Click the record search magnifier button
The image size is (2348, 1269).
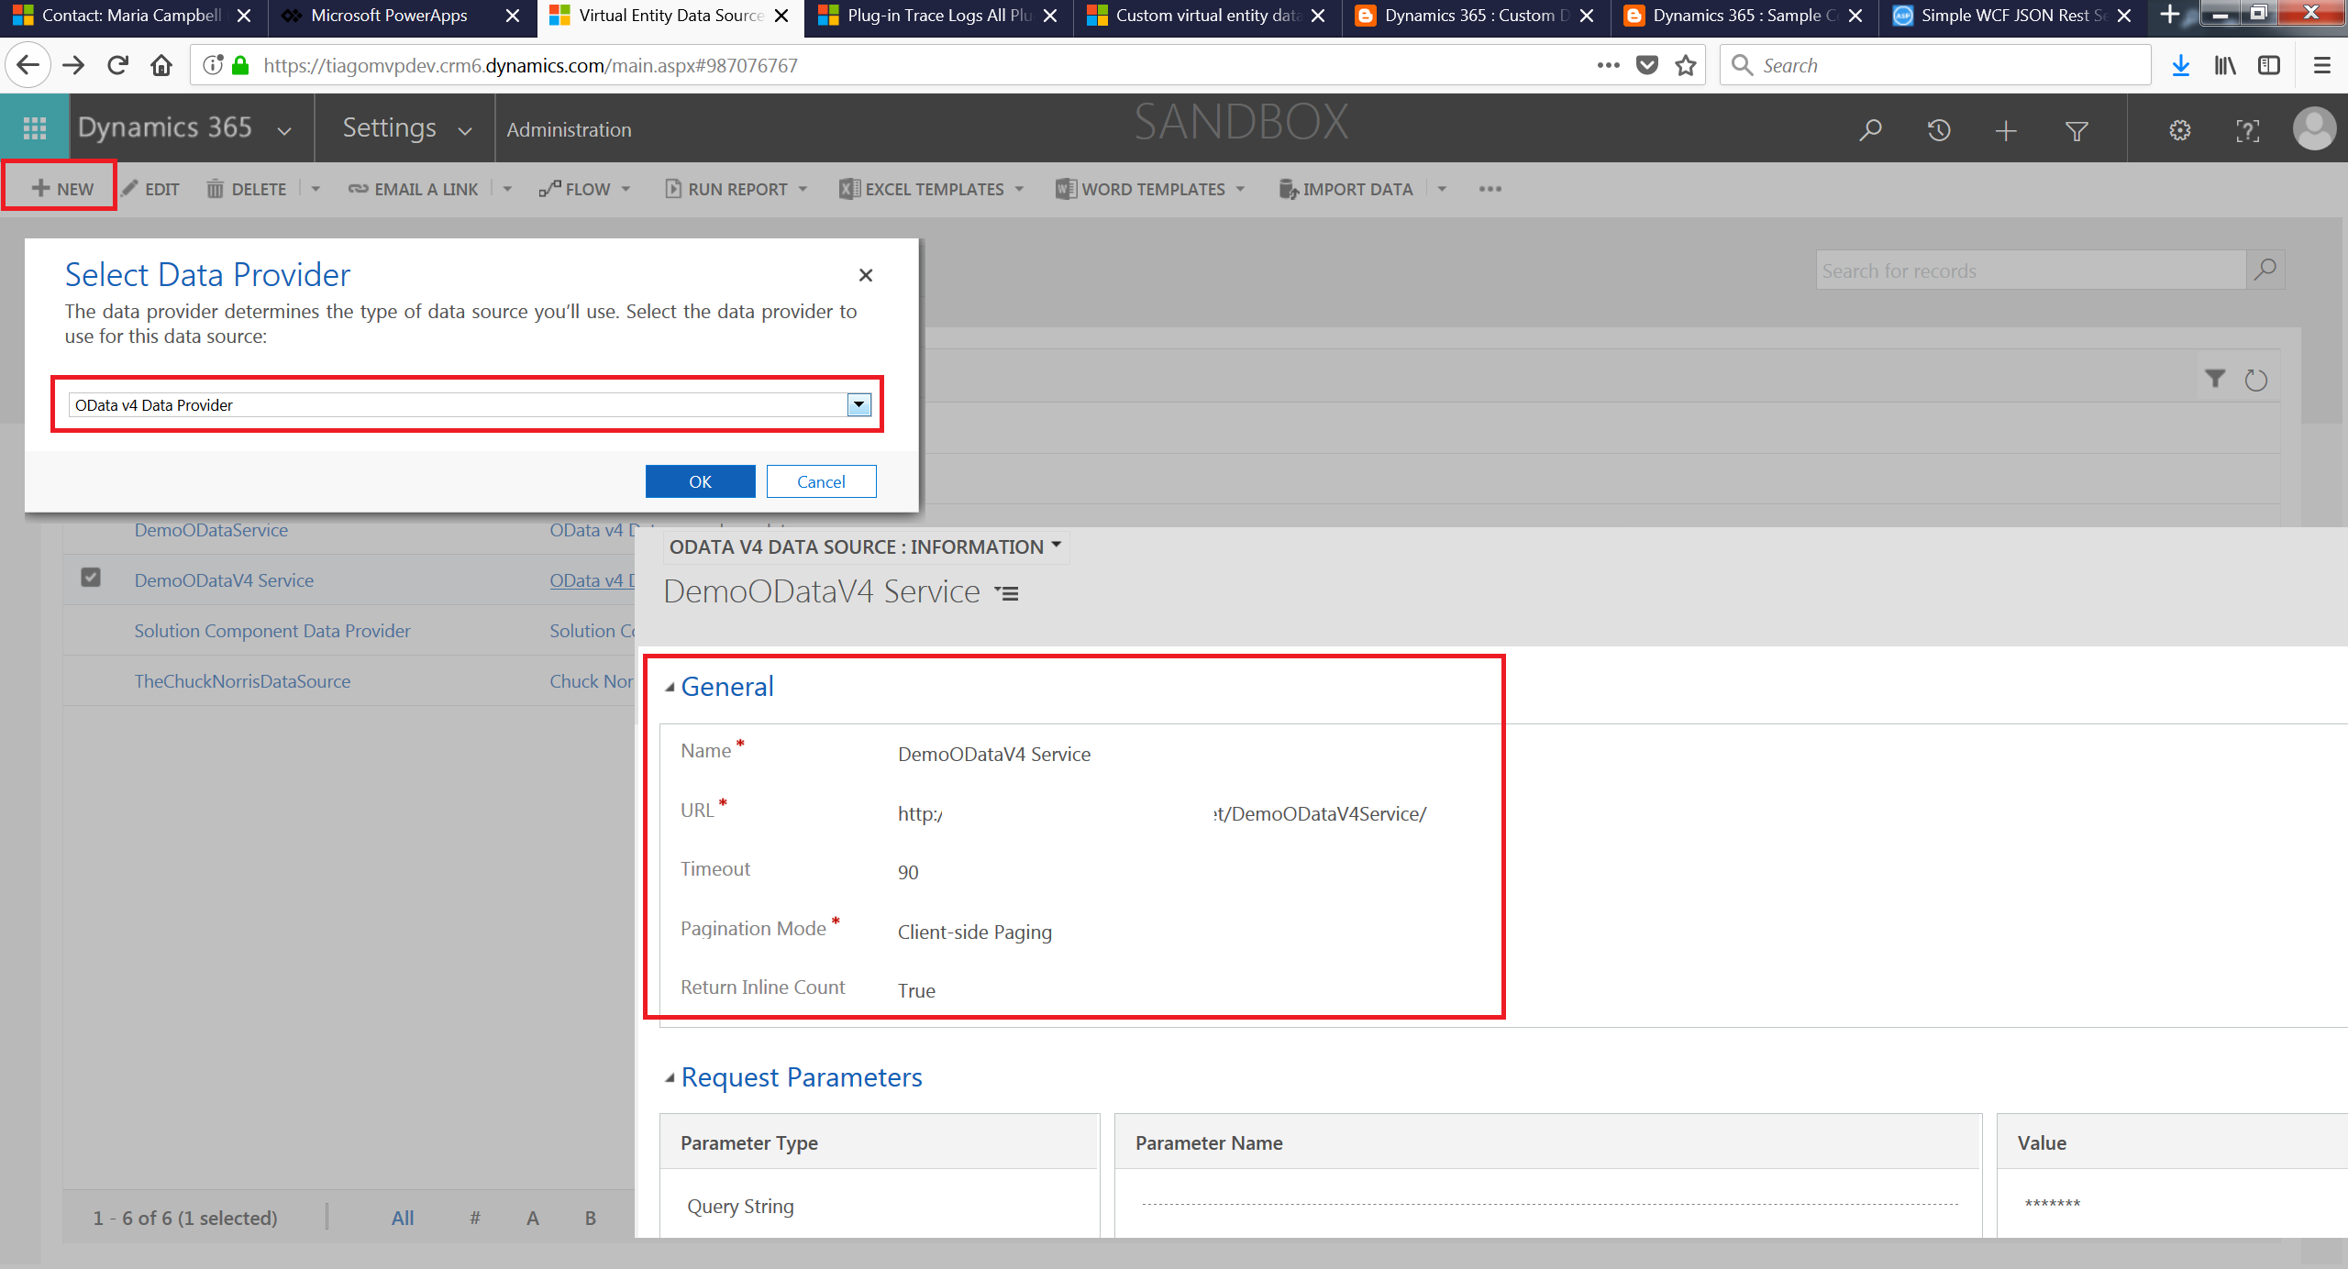click(x=2265, y=270)
